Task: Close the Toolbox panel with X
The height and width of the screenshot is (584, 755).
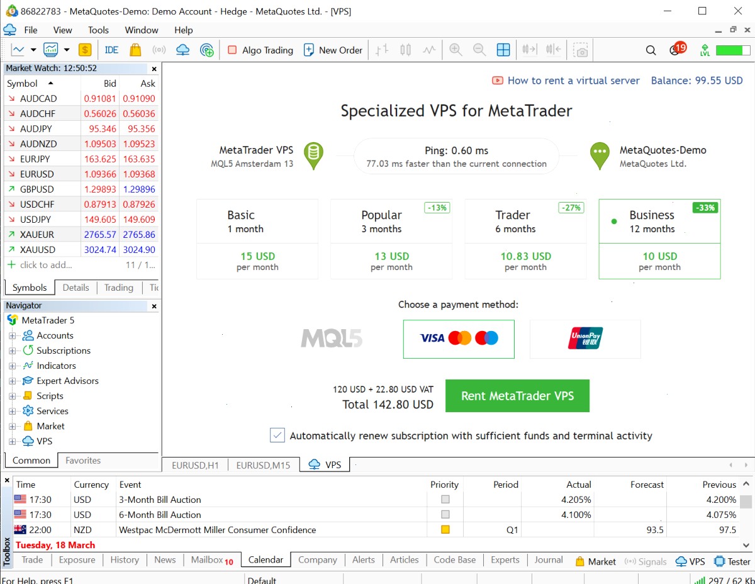Action: (x=7, y=481)
